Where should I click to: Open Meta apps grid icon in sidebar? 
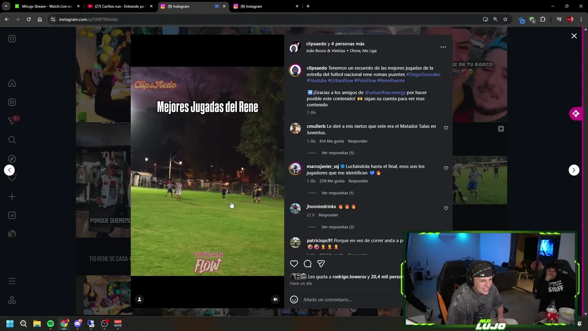click(12, 300)
